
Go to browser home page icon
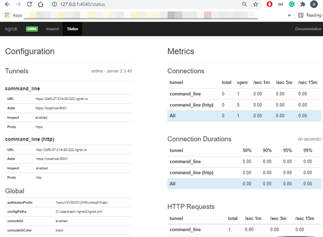(41, 4)
